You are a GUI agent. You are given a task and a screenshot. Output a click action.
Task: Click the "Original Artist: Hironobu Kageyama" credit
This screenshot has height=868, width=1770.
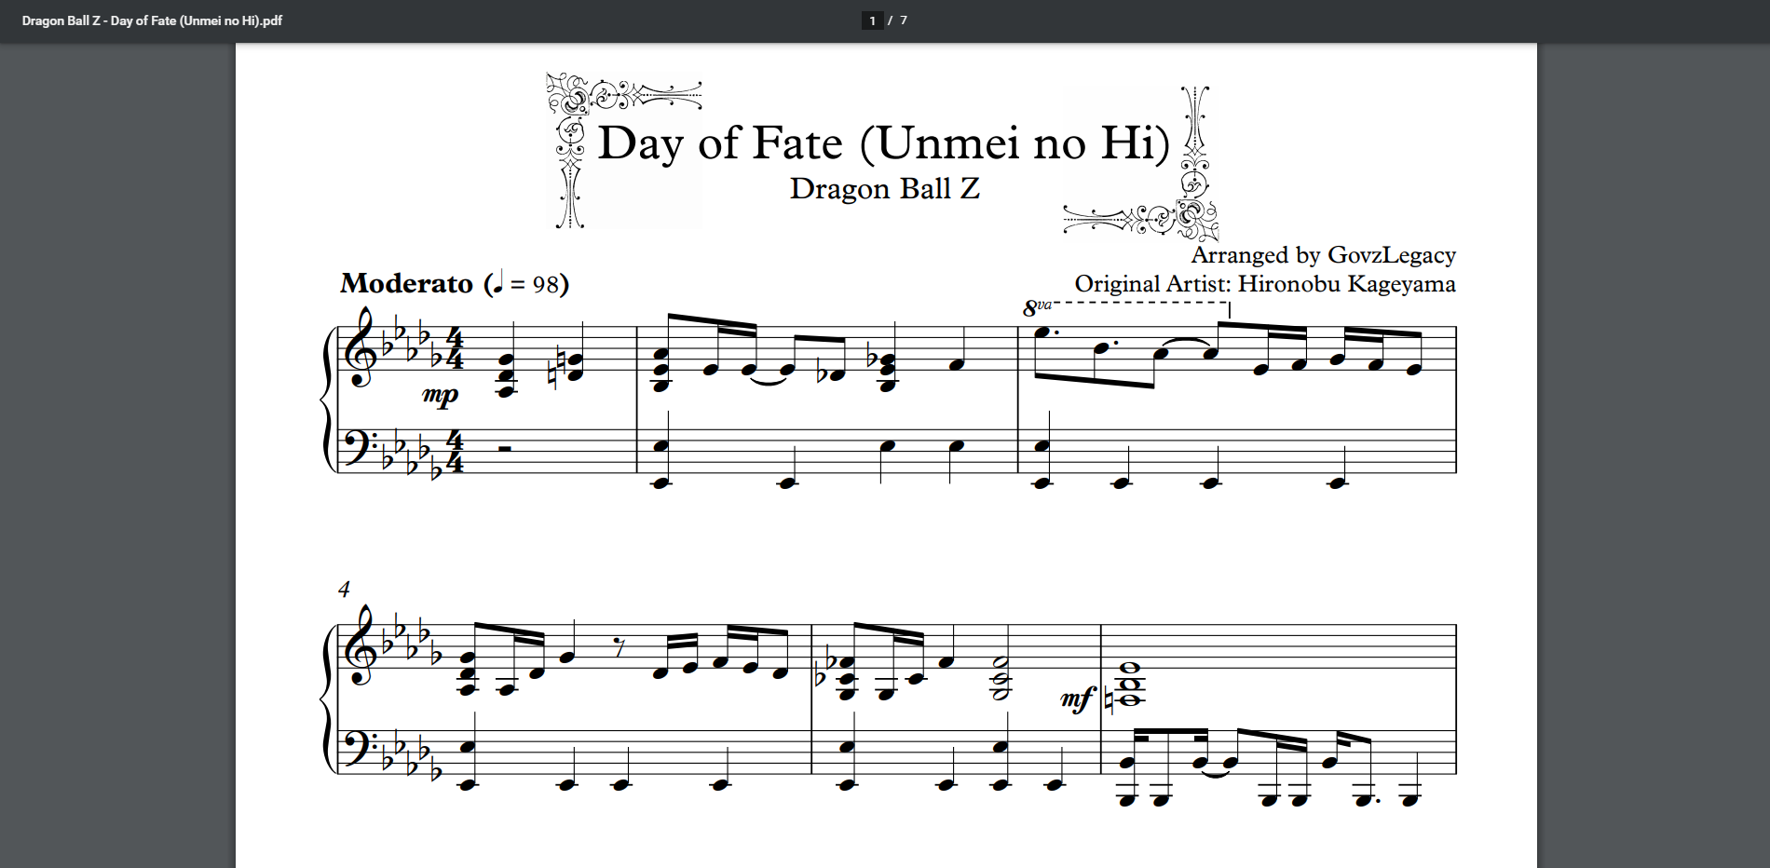pos(1264,284)
